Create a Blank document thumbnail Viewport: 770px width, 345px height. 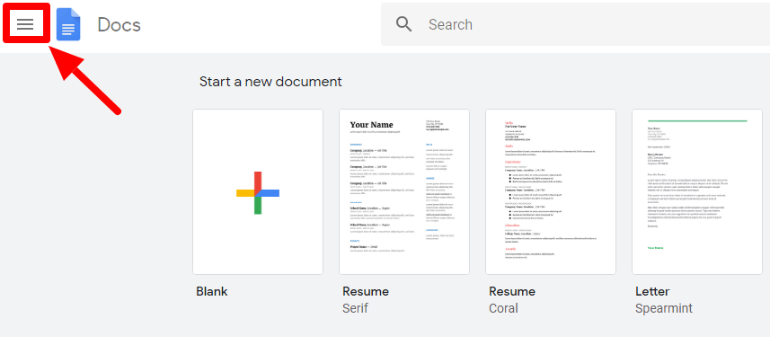click(x=258, y=192)
